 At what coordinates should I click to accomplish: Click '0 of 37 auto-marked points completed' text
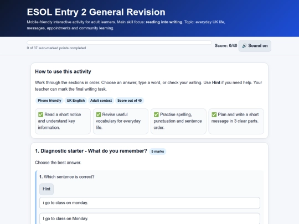pos(56,48)
